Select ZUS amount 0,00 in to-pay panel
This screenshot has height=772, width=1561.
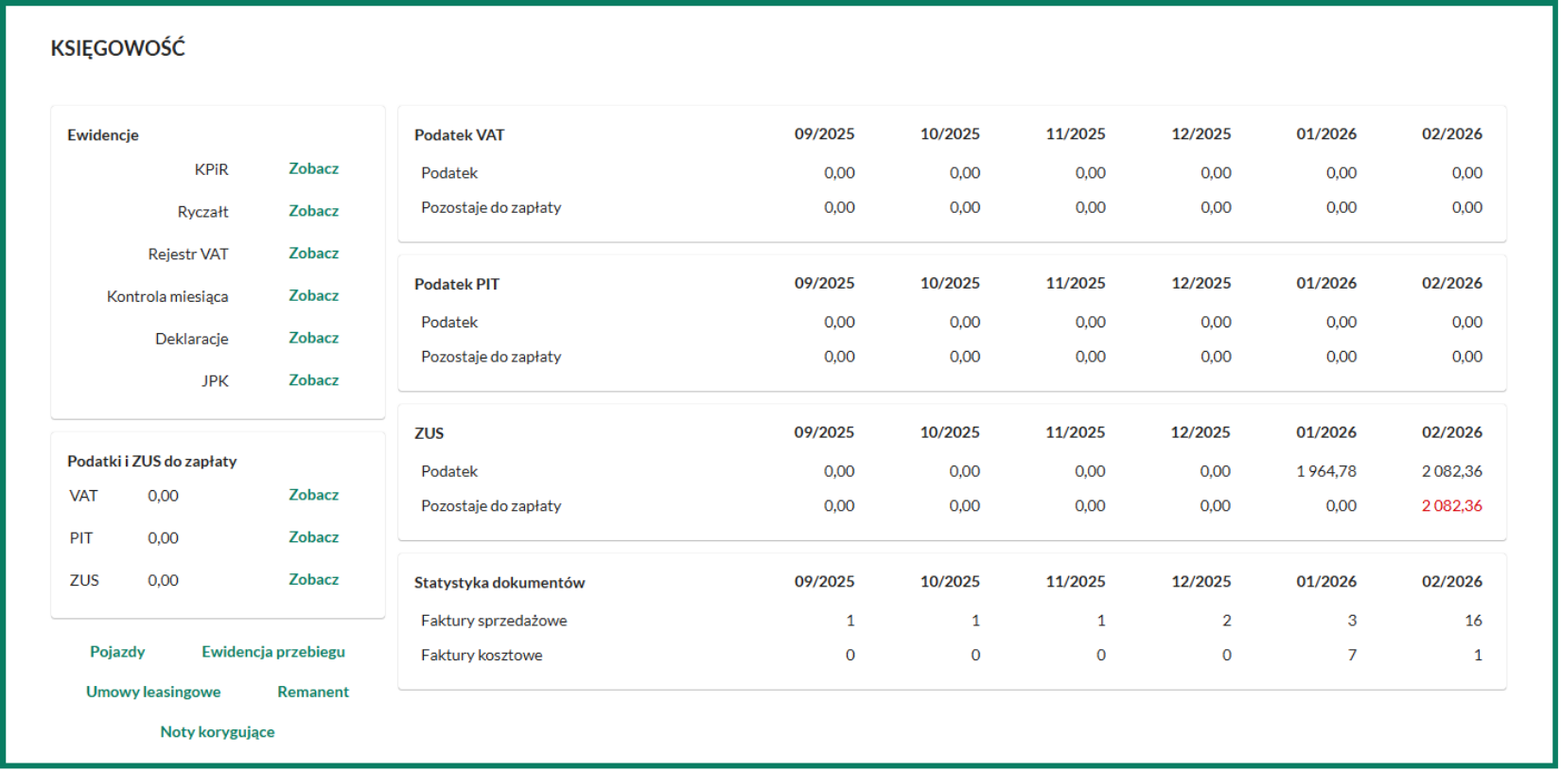pos(163,581)
